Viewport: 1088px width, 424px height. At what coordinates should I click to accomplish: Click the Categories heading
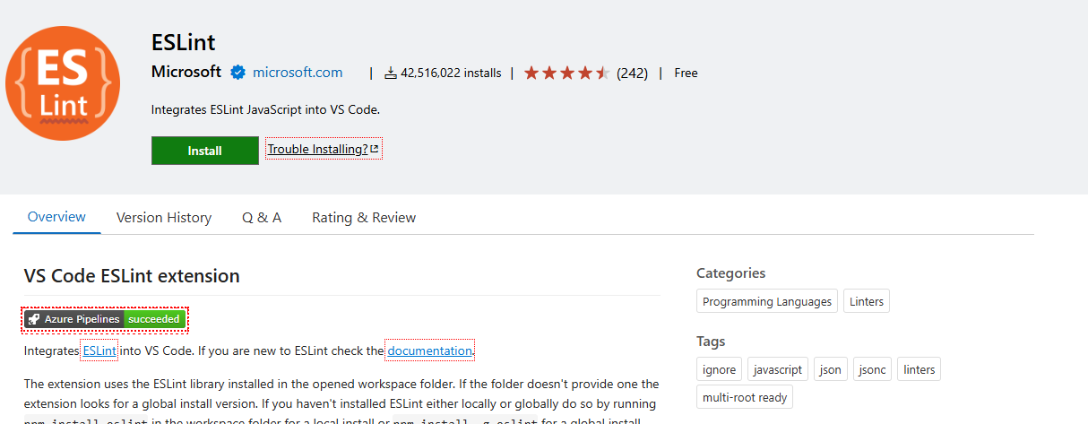click(x=731, y=273)
